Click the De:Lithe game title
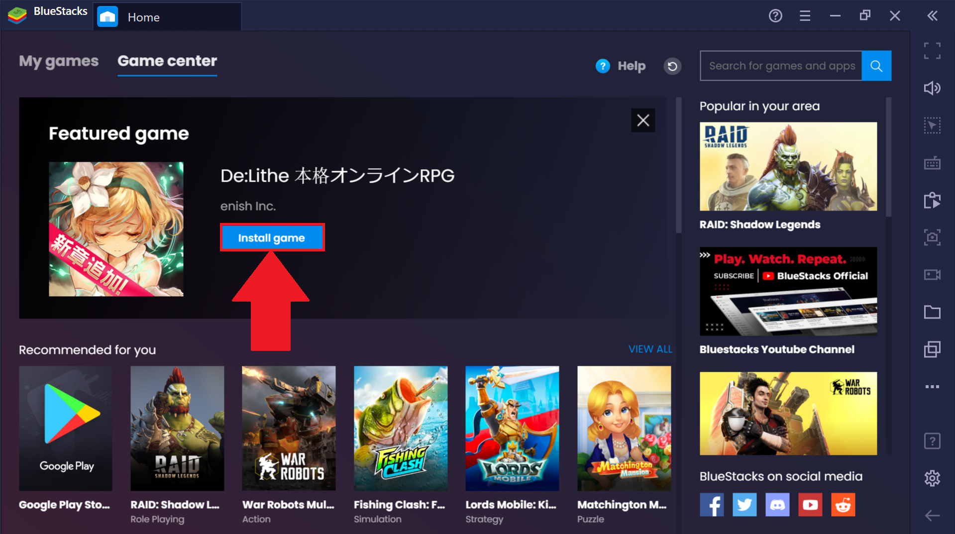Screen dimensions: 955x534 [x=337, y=175]
